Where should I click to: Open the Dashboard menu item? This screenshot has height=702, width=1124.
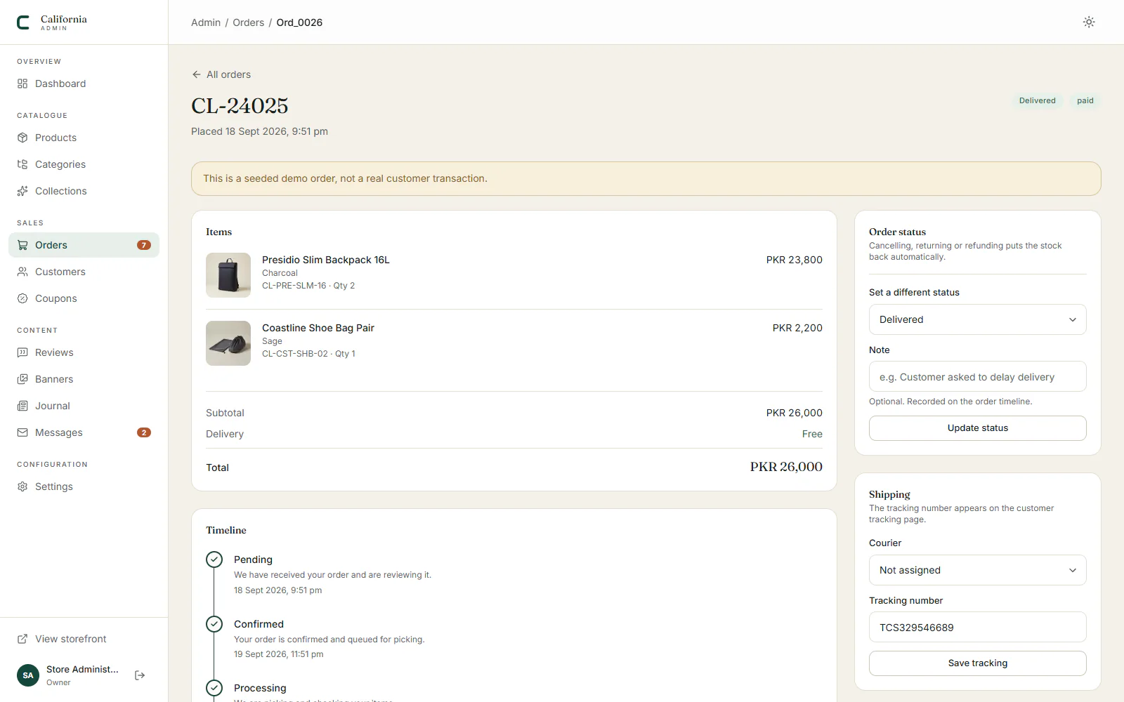coord(84,84)
